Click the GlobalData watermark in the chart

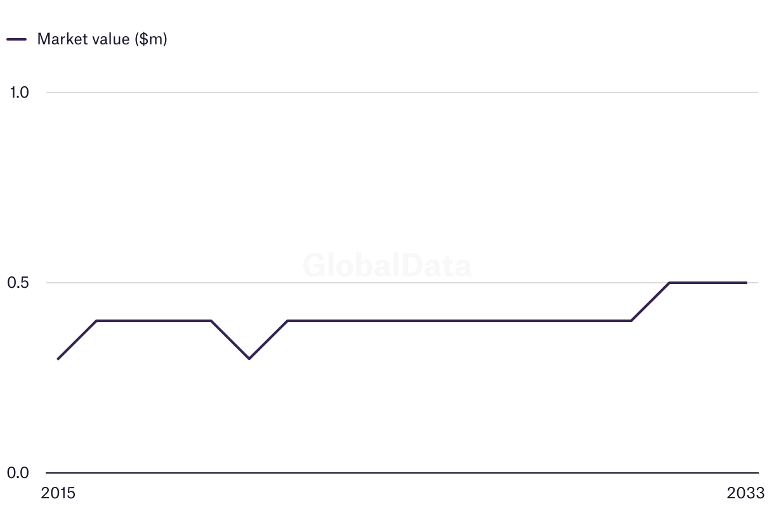(x=387, y=266)
